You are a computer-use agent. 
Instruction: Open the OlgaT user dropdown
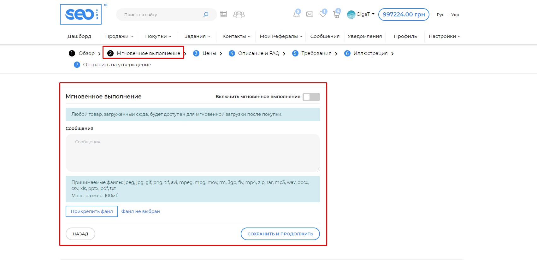click(x=361, y=14)
